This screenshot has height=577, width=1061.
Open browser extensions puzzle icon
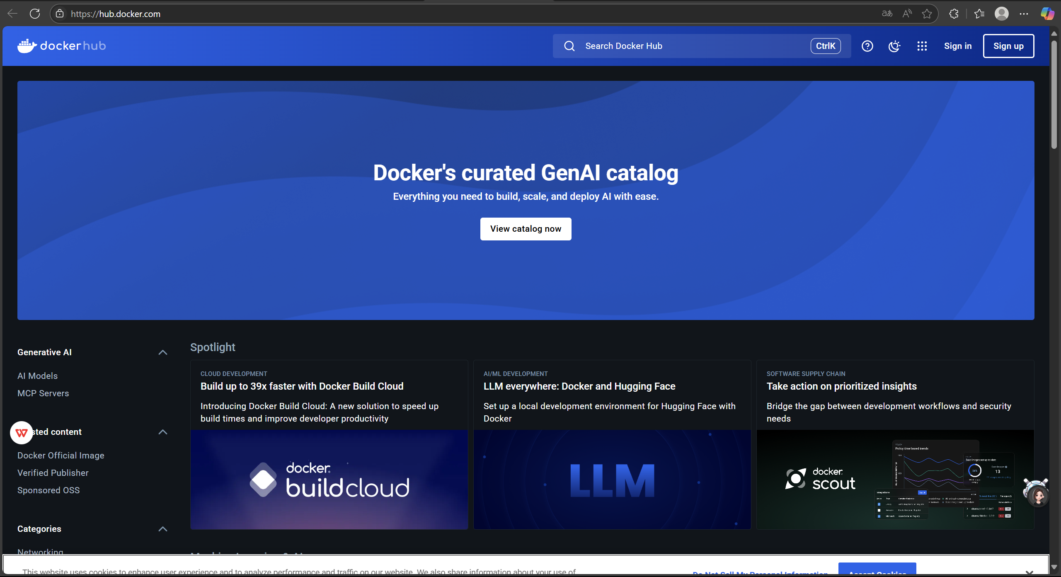[954, 14]
